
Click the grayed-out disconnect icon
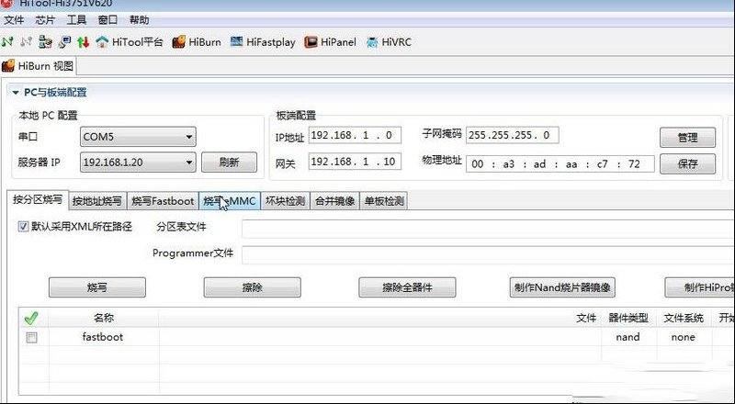pos(26,42)
